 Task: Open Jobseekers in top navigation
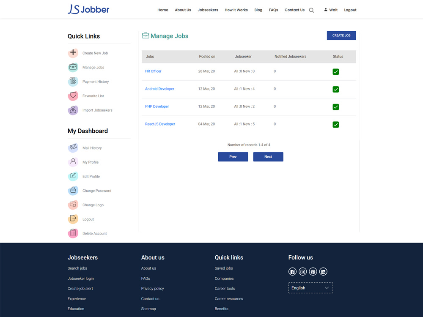208,10
